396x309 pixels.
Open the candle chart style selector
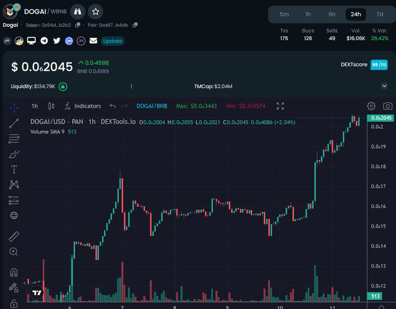click(51, 106)
